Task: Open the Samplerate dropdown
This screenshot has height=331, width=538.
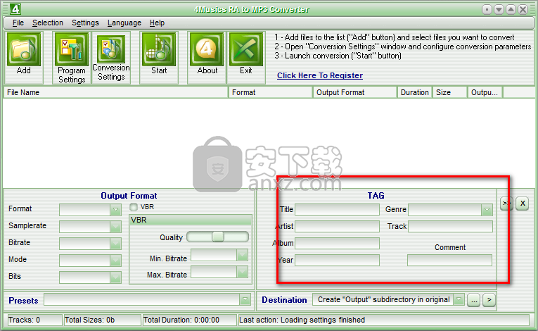Action: pos(115,227)
